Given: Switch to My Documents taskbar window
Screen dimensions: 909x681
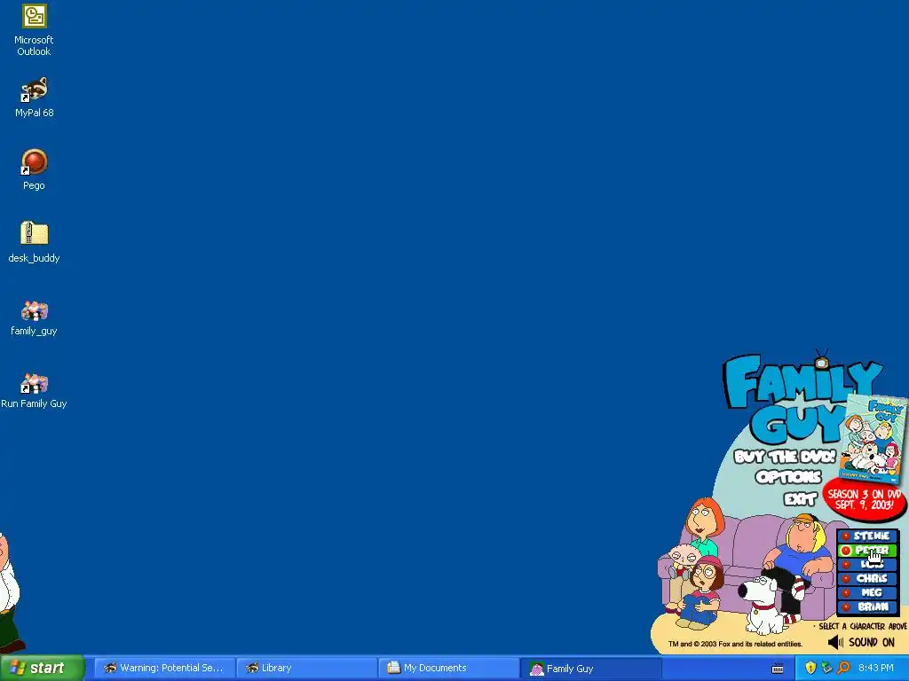Looking at the screenshot, I should point(448,668).
